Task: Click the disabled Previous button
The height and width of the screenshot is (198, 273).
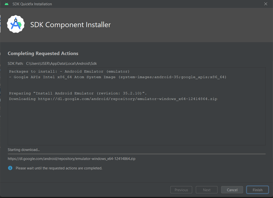Action: (181, 190)
